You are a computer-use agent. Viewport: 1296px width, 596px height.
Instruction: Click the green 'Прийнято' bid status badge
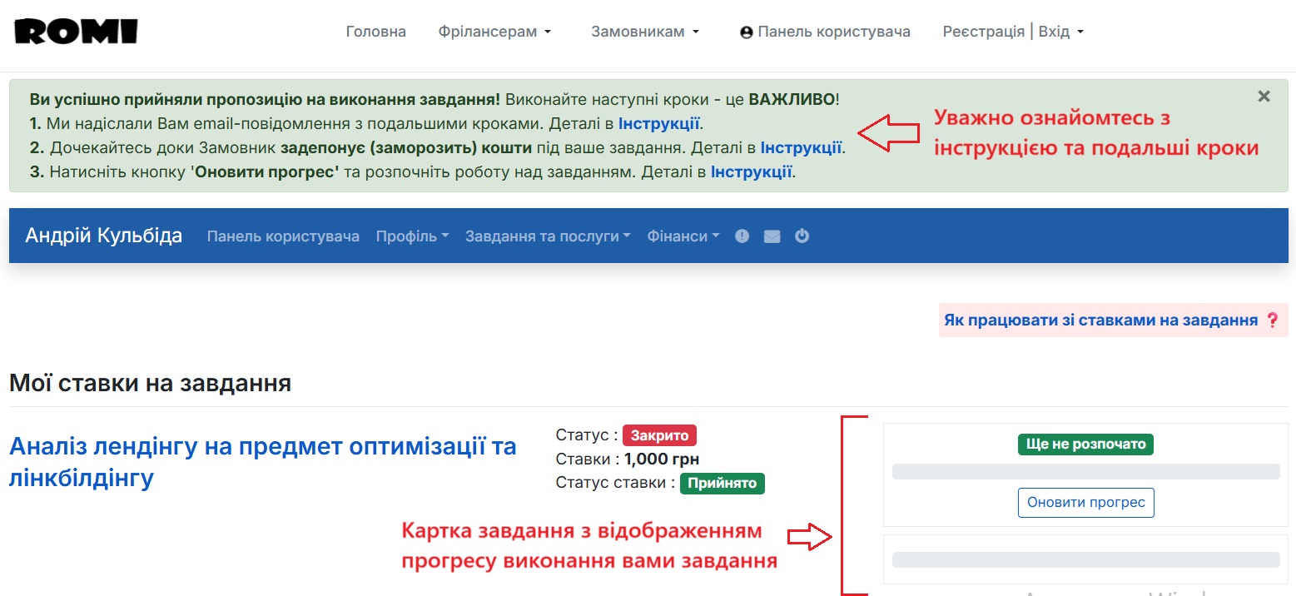(x=722, y=483)
